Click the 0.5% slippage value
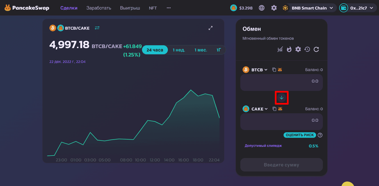379x186 pixels. click(314, 146)
